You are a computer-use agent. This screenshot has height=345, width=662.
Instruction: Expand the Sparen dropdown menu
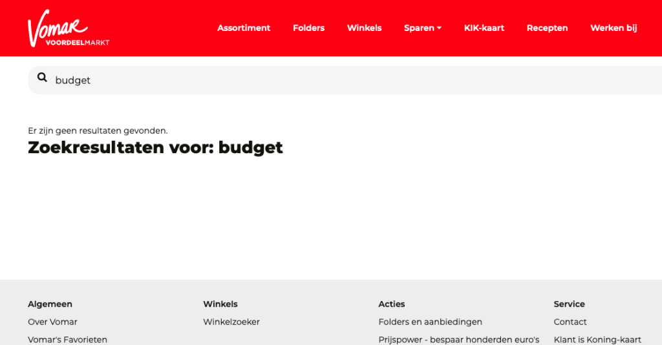tap(422, 28)
